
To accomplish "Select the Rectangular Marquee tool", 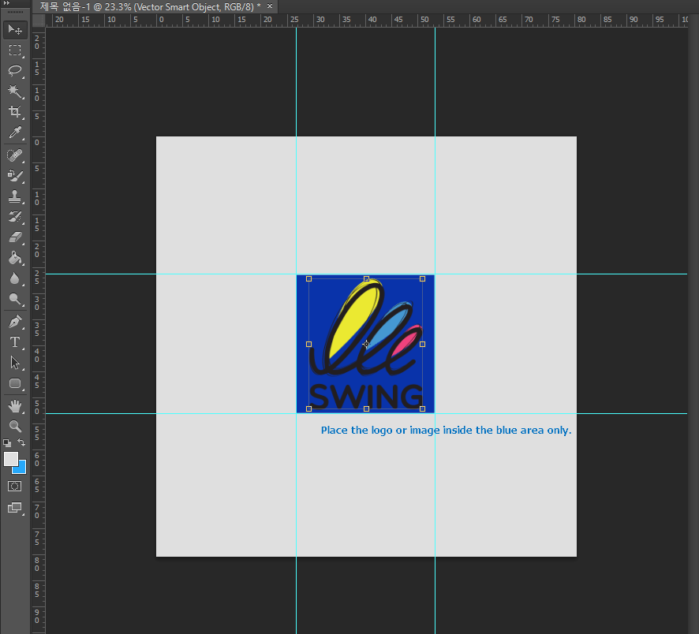I will (15, 50).
